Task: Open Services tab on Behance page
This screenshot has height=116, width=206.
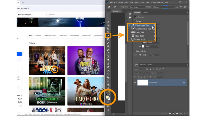Action: pos(38,36)
